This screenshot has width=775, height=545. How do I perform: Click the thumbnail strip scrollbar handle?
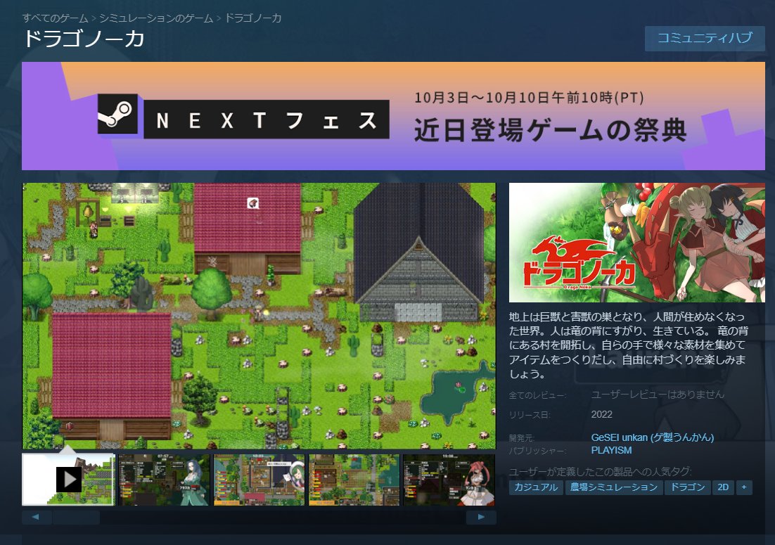76,518
